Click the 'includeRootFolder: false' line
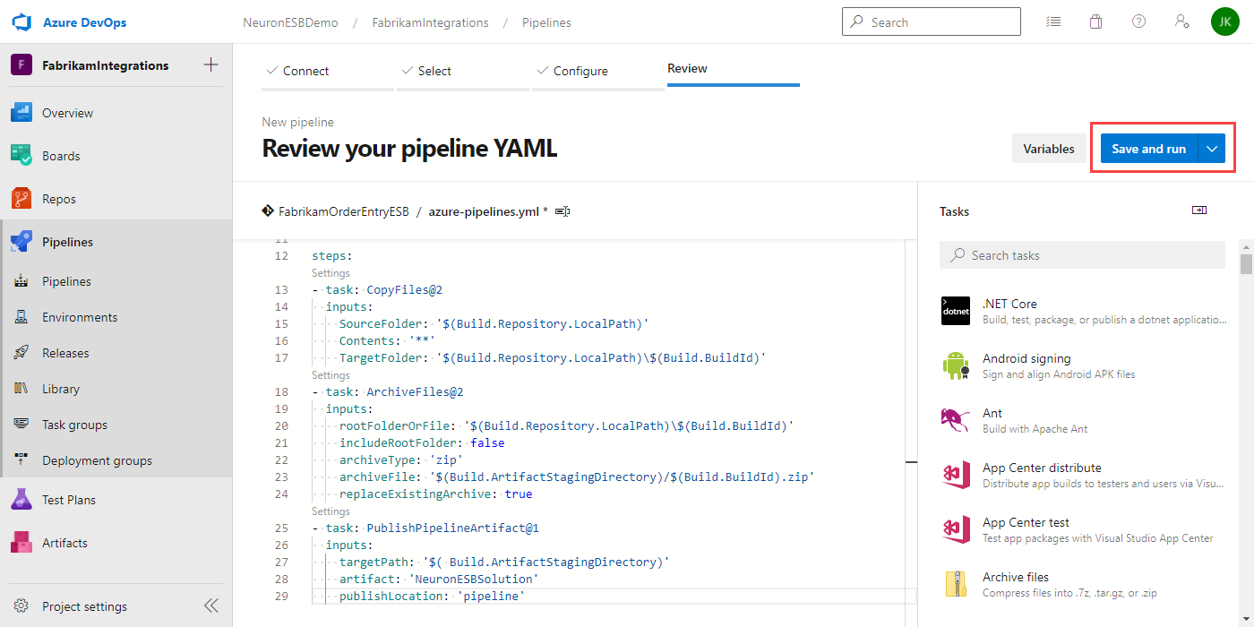This screenshot has width=1254, height=627. coord(422,443)
